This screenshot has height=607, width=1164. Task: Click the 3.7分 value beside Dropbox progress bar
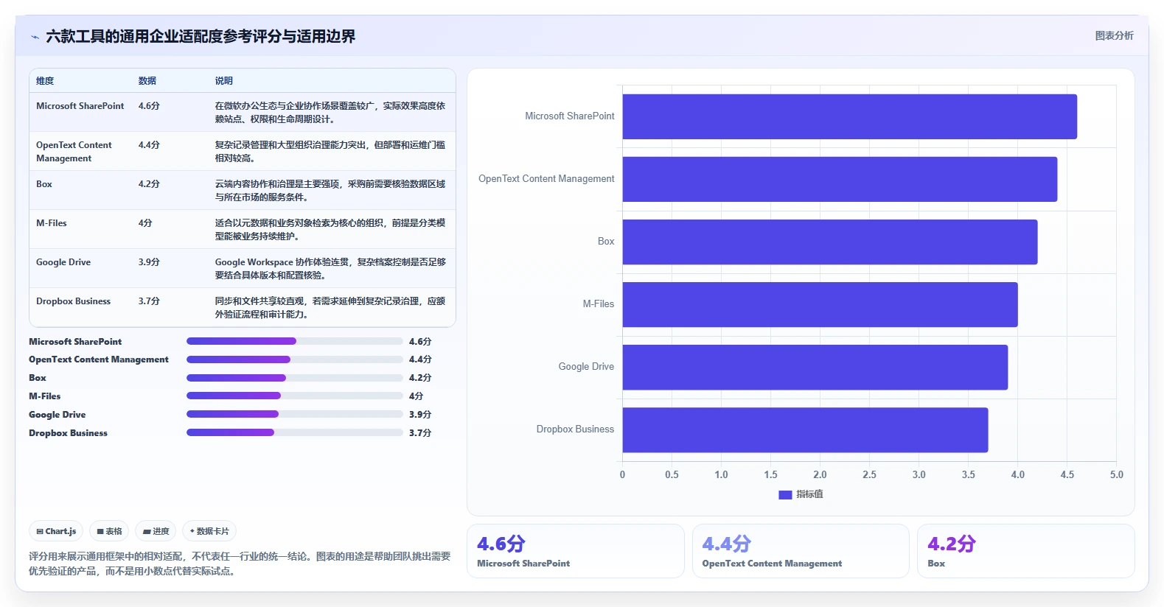click(x=420, y=433)
